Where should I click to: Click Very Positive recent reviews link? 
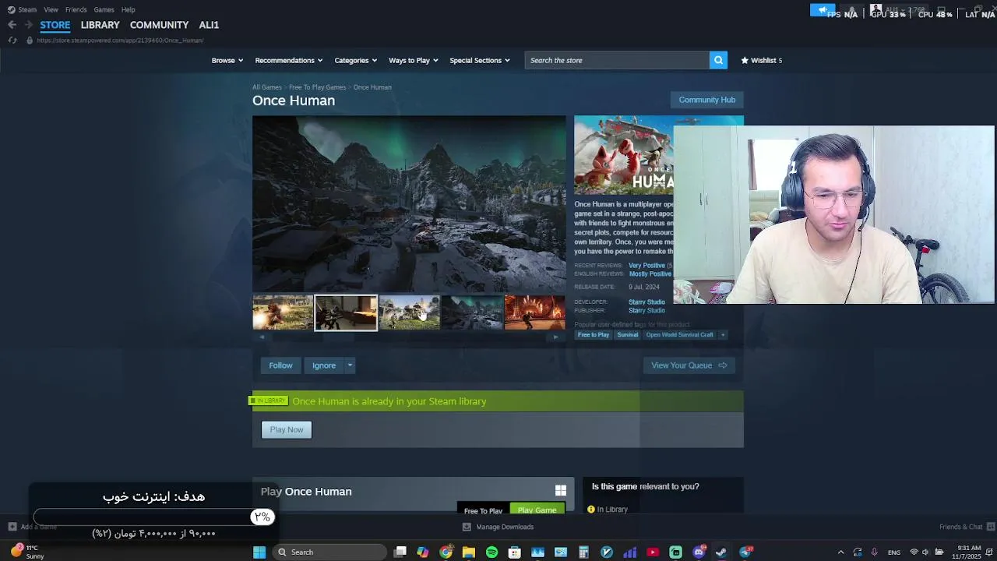click(x=646, y=266)
